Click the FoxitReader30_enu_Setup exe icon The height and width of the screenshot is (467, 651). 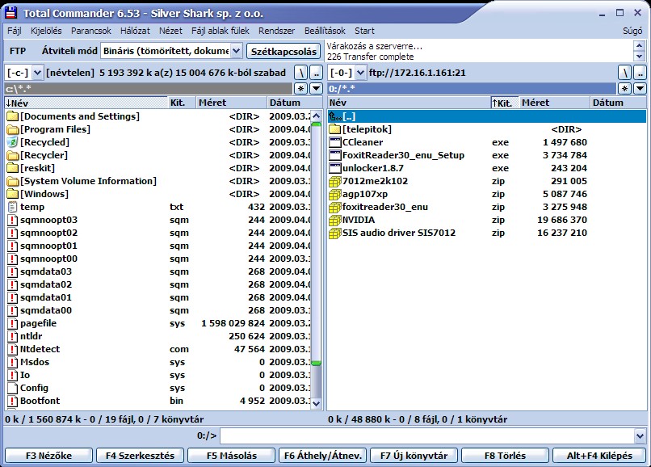pyautogui.click(x=334, y=155)
